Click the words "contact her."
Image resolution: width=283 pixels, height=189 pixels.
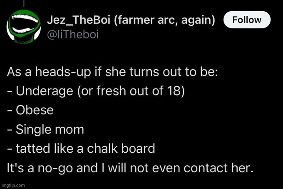[218, 168]
